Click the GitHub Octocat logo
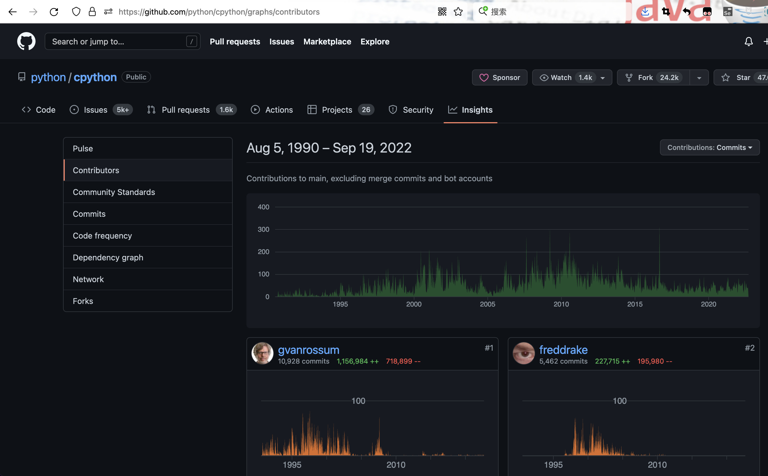Screen dimensions: 768x476 pyautogui.click(x=26, y=41)
